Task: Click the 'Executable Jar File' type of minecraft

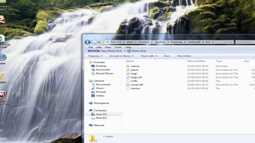Action: point(227,85)
